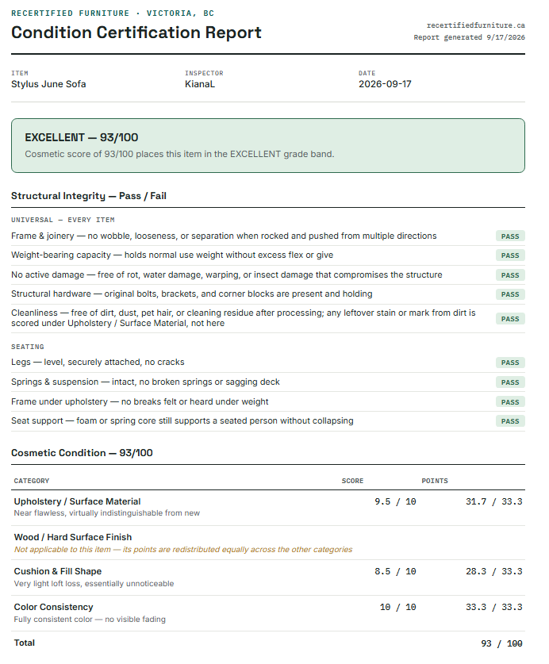The width and height of the screenshot is (549, 664).
Task: Click the 'Near flawless' description note
Action: click(x=107, y=513)
